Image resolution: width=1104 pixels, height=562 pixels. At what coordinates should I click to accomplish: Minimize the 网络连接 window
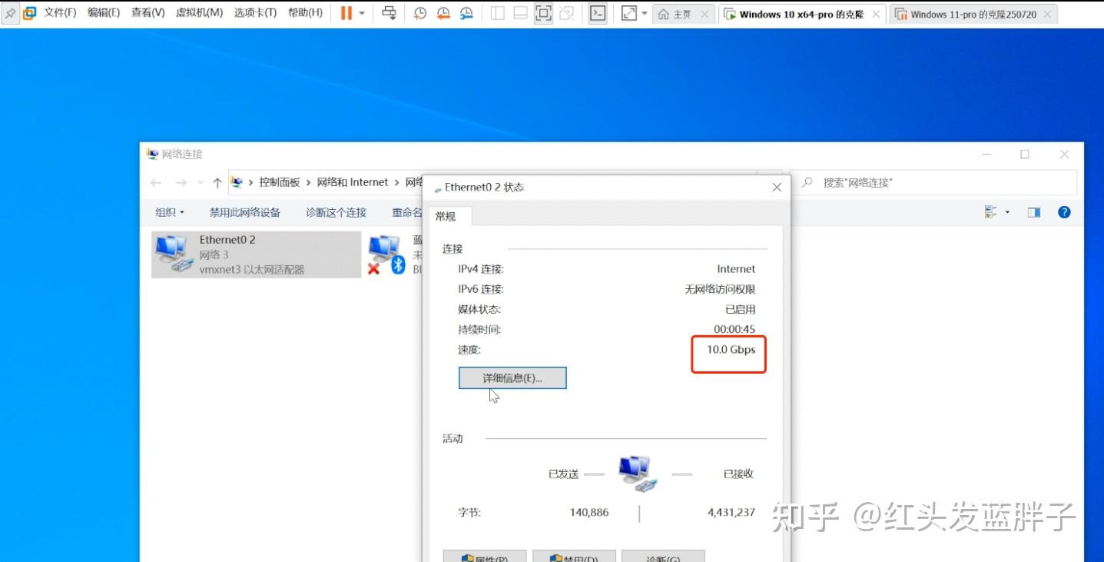986,155
